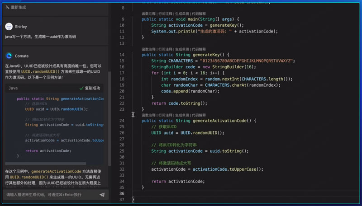This screenshot has height=206, width=362.
Task: Type in the code generation prompt field
Action: tap(50, 194)
